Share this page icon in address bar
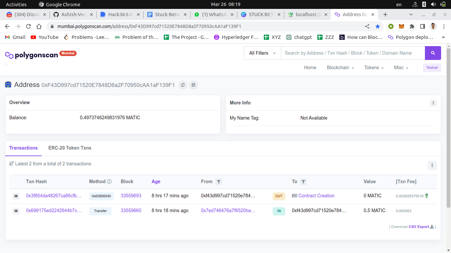451x253 pixels. (367, 26)
